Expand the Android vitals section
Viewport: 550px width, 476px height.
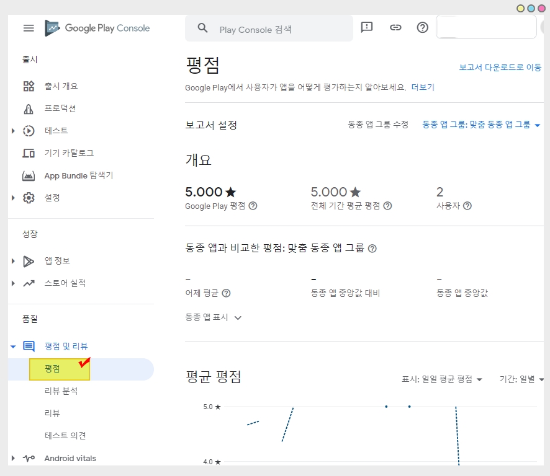[13, 458]
